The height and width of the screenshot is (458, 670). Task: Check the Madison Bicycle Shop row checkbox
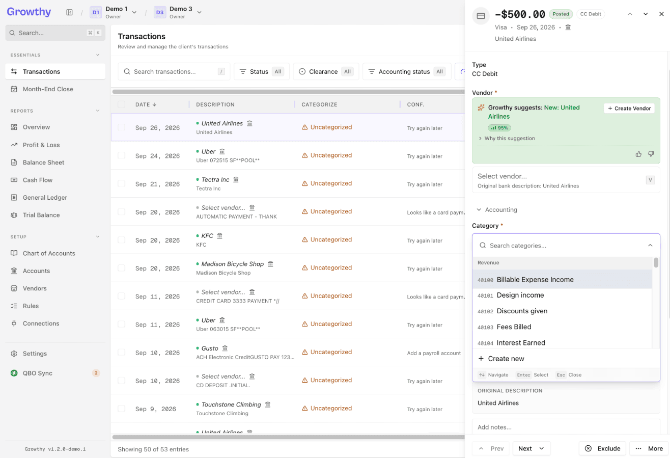(121, 268)
